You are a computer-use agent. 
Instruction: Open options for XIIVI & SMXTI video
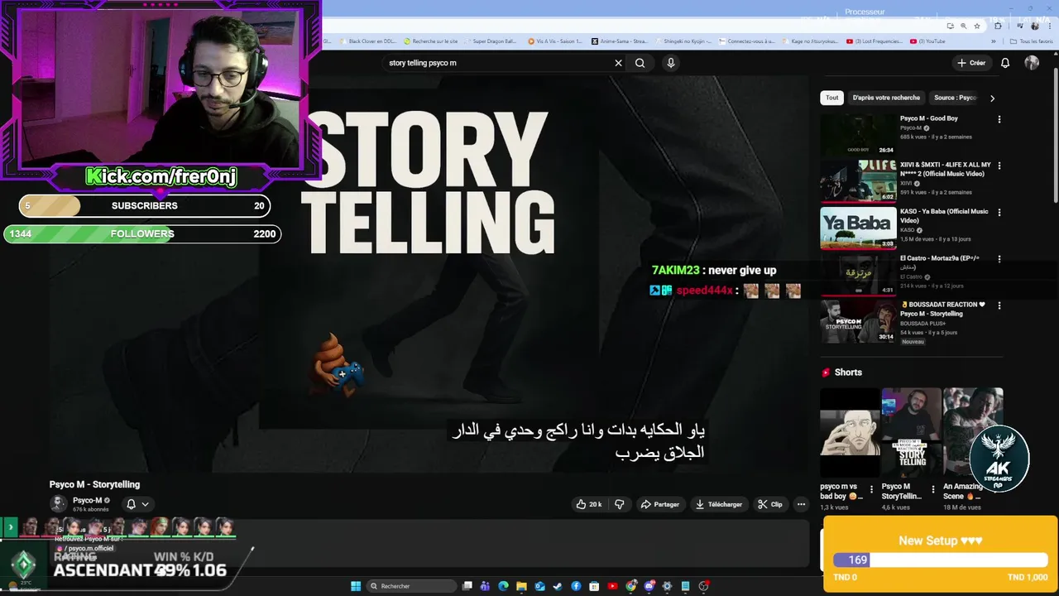pyautogui.click(x=999, y=166)
